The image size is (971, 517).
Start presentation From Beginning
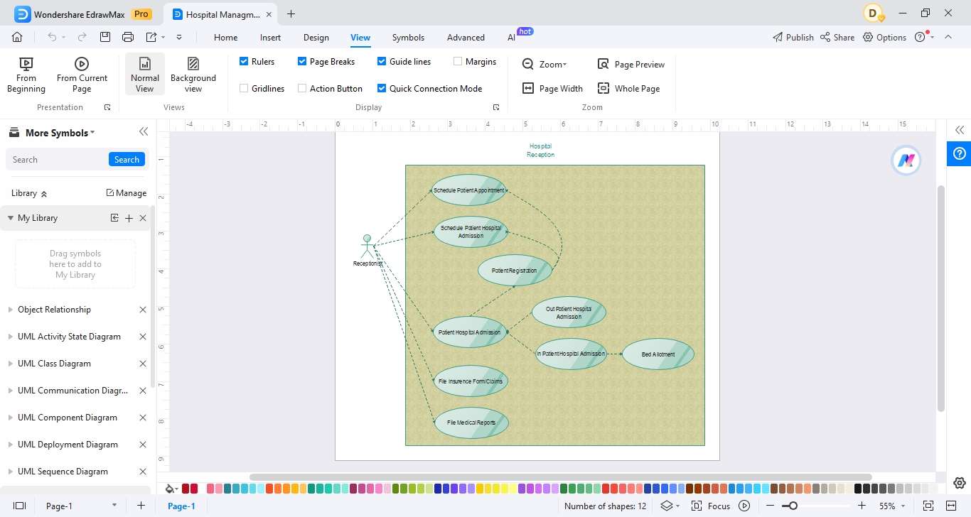point(26,75)
